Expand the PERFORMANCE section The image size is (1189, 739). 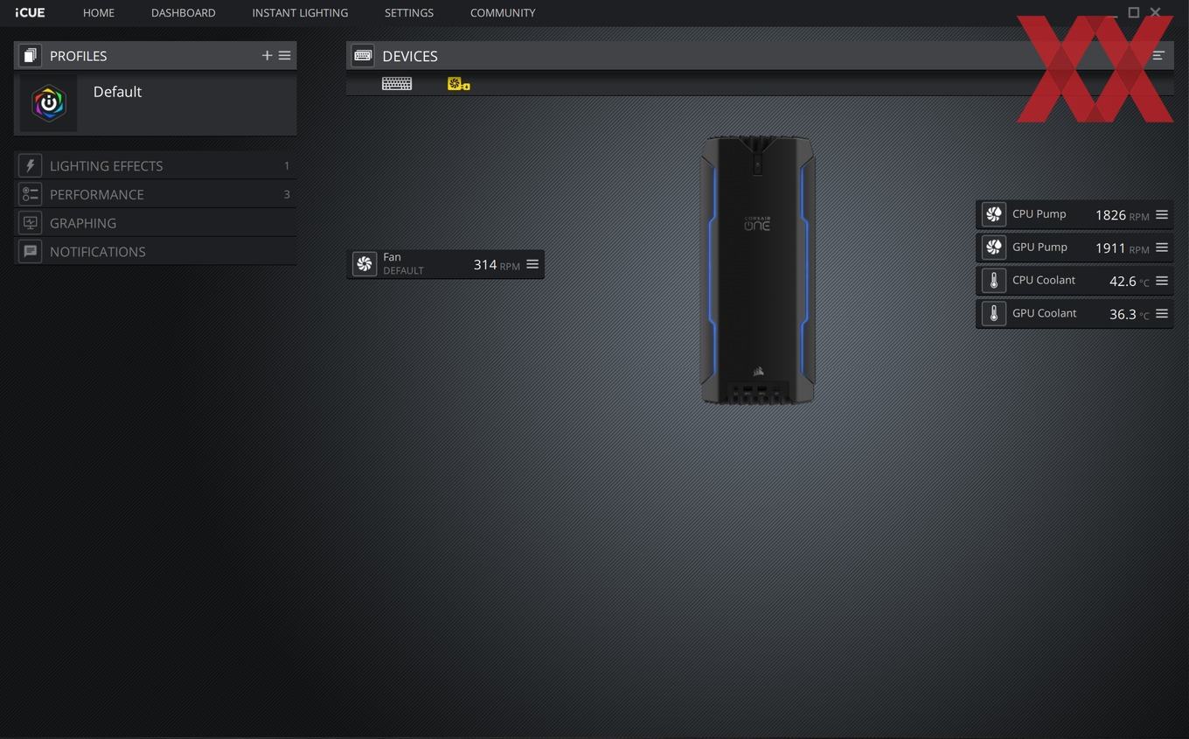point(156,194)
